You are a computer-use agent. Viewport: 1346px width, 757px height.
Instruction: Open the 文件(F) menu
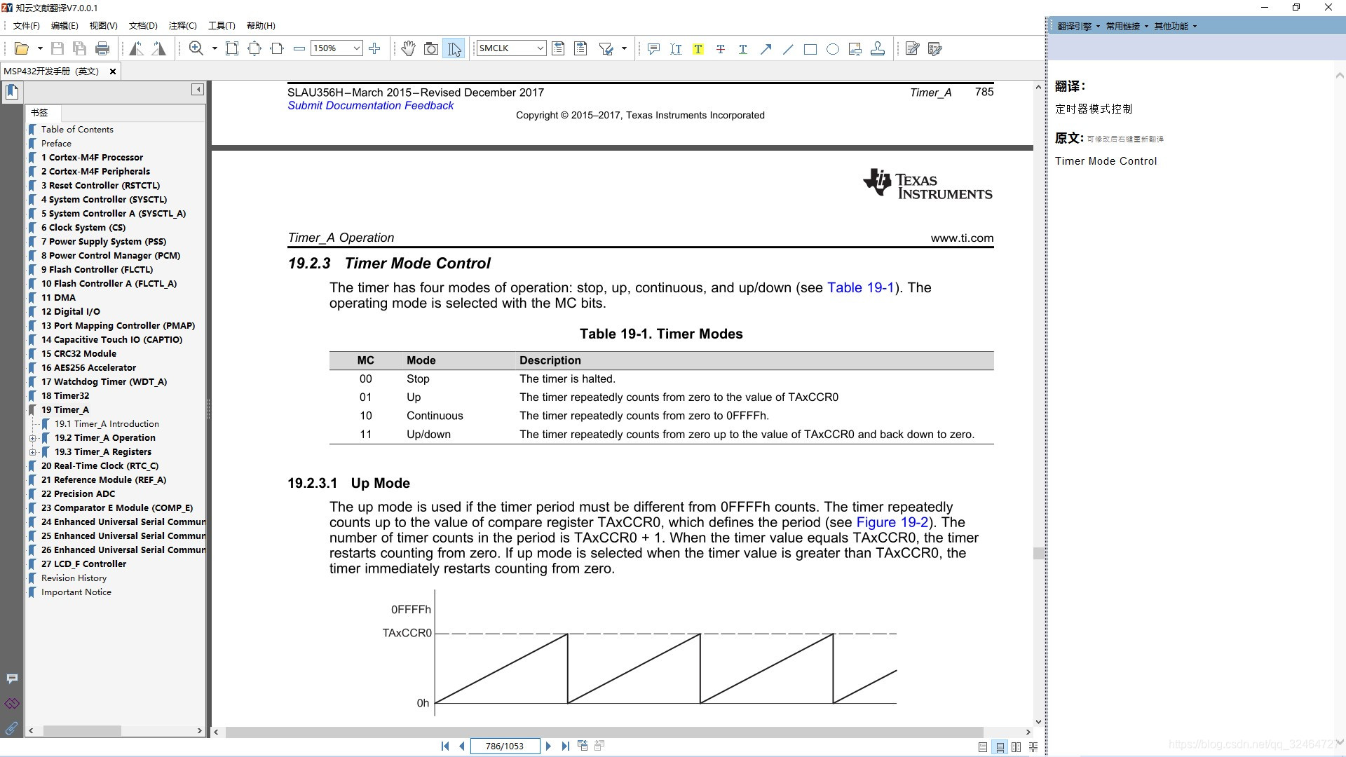tap(27, 26)
